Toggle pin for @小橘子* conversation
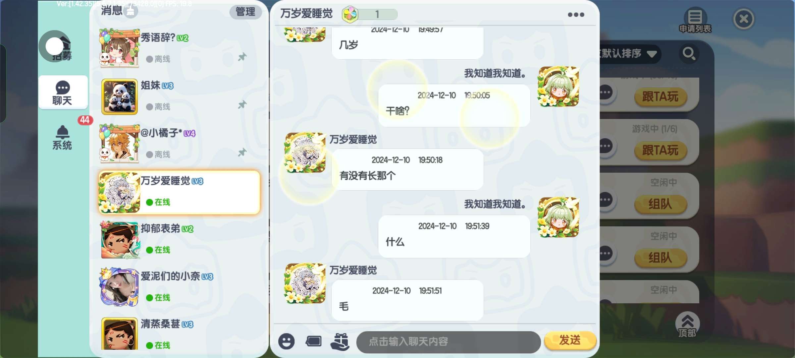This screenshot has width=795, height=358. (x=242, y=152)
